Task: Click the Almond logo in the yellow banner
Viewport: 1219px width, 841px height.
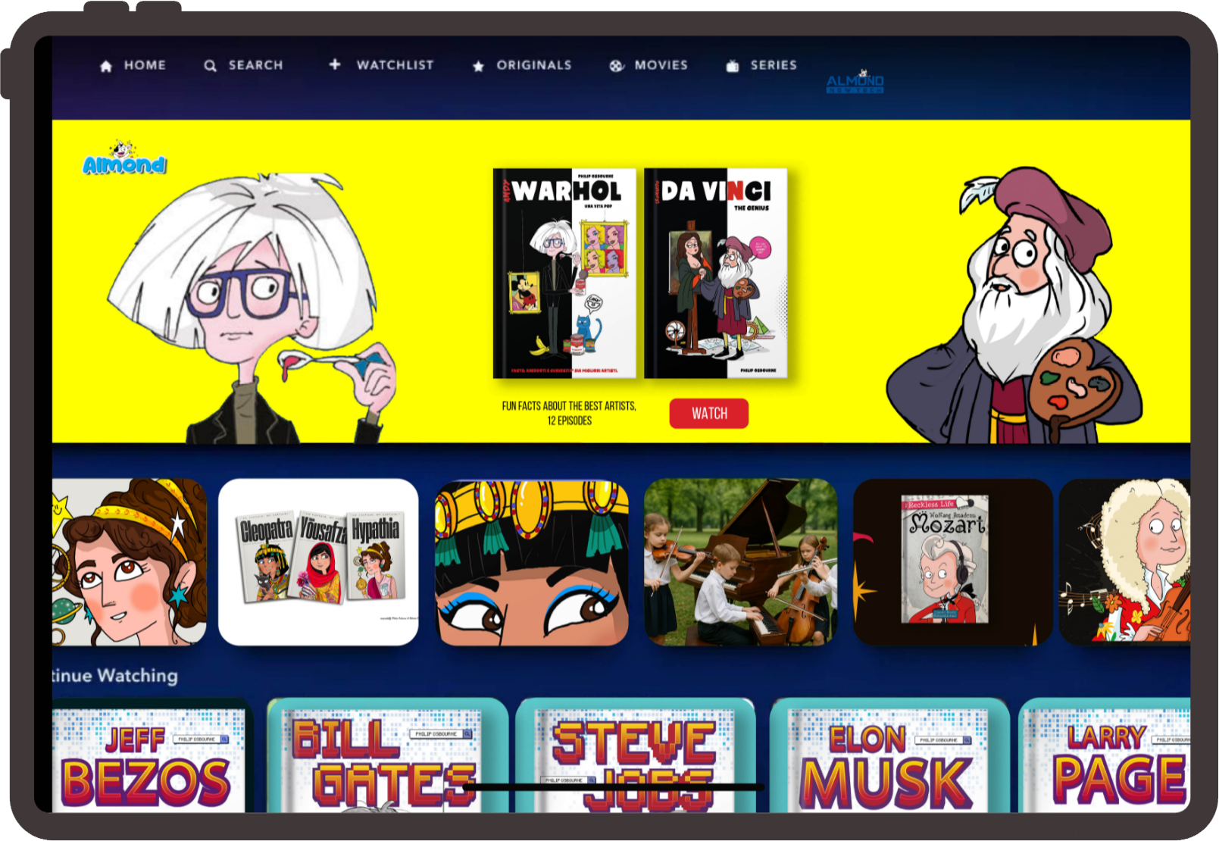Action: click(x=124, y=160)
